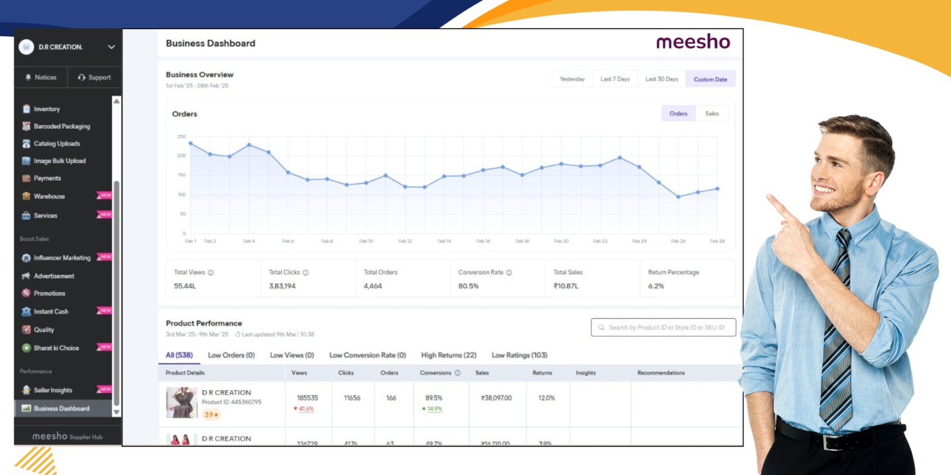
Task: Click the Conversion Rate info icon
Action: pyautogui.click(x=509, y=273)
